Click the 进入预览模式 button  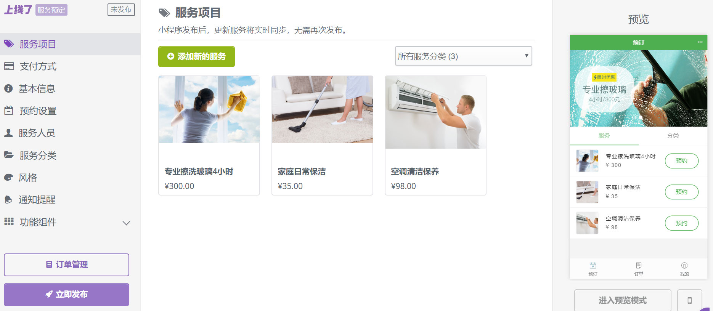(x=623, y=300)
